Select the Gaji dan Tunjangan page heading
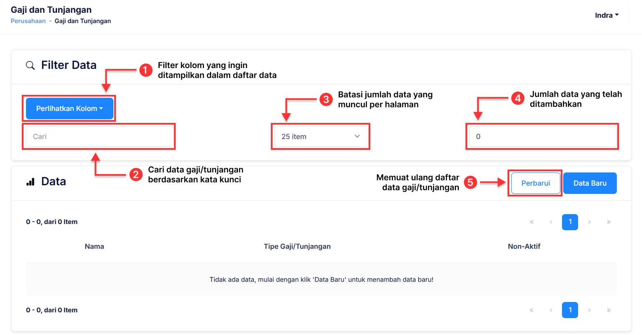The height and width of the screenshot is (335, 642). (x=51, y=9)
